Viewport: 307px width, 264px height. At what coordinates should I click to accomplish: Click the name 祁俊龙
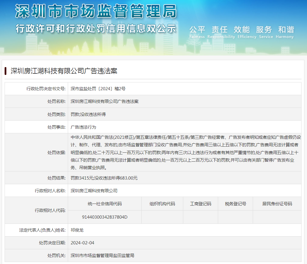(77, 230)
